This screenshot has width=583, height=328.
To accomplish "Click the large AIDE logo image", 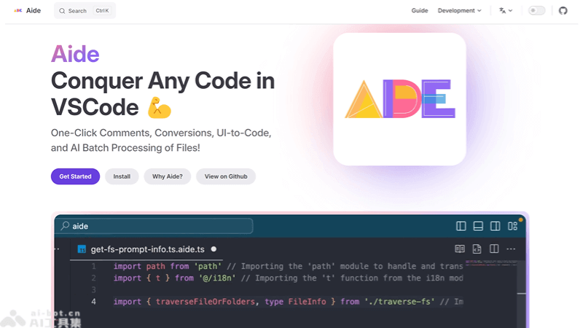I will point(399,98).
